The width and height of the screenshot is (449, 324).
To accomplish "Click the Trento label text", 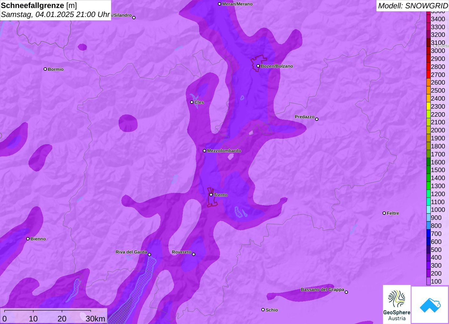I will (x=221, y=195).
